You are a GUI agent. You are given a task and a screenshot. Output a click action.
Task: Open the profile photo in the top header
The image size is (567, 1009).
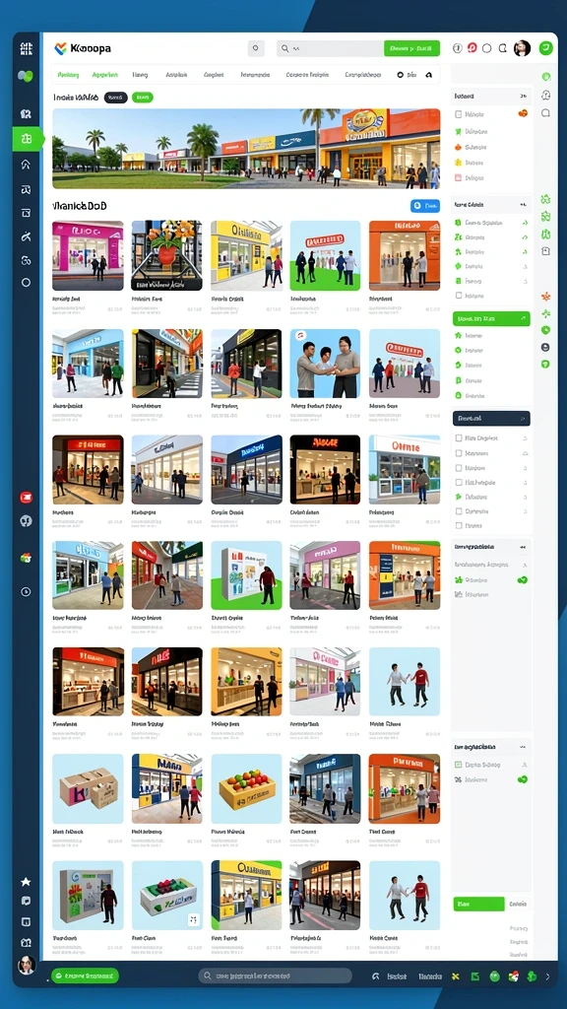(522, 48)
